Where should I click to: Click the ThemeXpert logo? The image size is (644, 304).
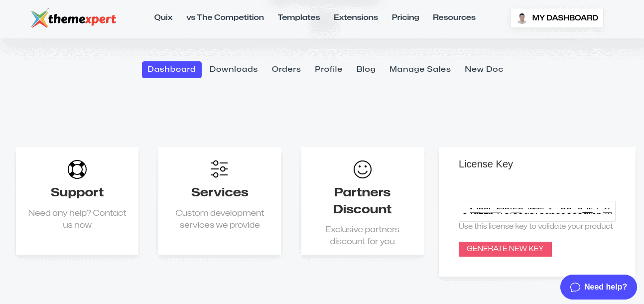[73, 19]
